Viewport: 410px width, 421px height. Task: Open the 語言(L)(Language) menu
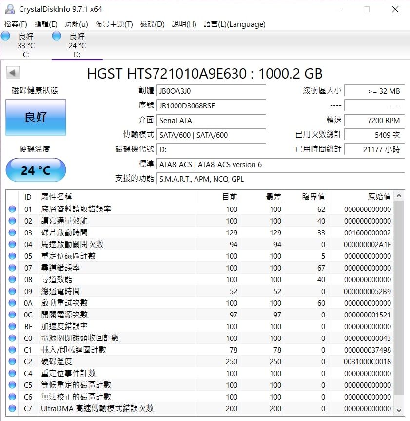tap(234, 24)
